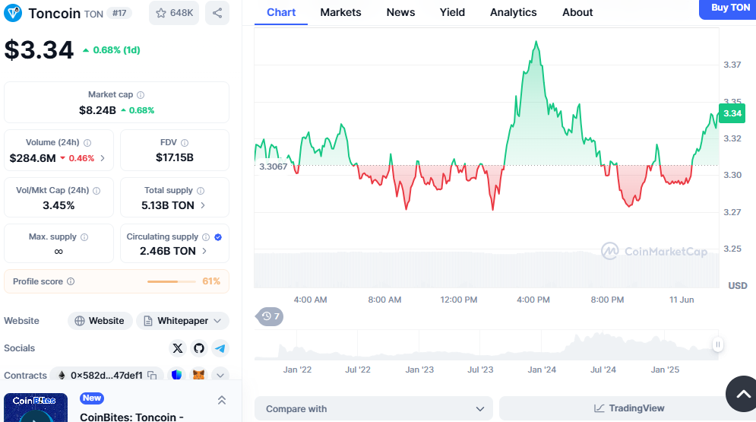Click the chart range slider right handle

point(717,345)
